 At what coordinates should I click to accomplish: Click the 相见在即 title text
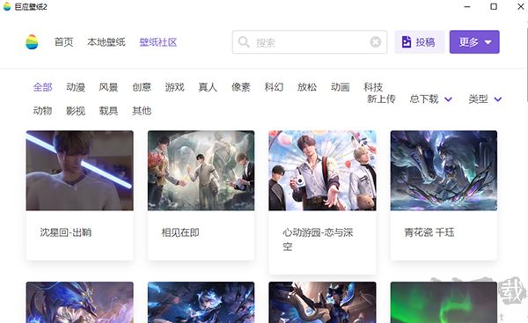(180, 232)
